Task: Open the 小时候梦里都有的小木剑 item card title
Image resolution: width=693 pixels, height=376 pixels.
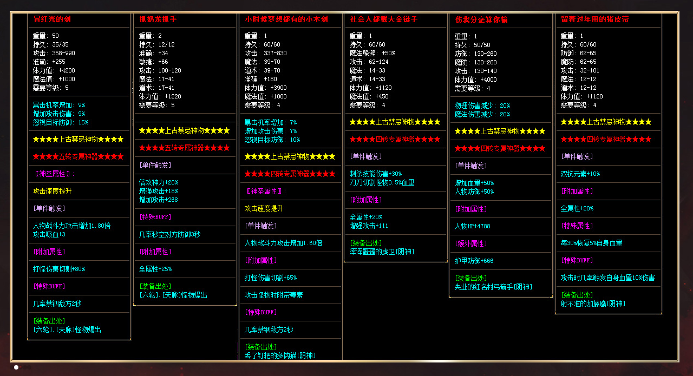Action: pyautogui.click(x=286, y=19)
